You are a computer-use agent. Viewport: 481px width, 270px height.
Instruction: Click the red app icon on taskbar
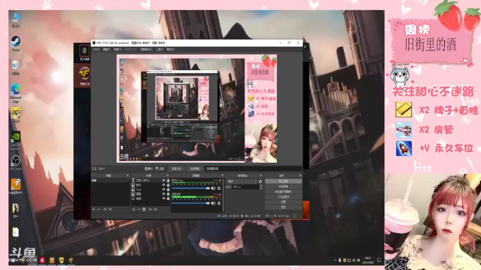42,260
